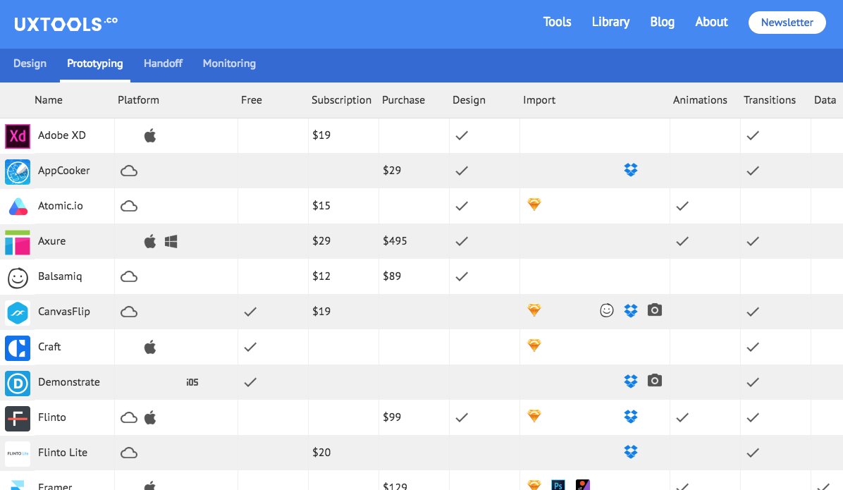Go to the Blog page

click(662, 22)
